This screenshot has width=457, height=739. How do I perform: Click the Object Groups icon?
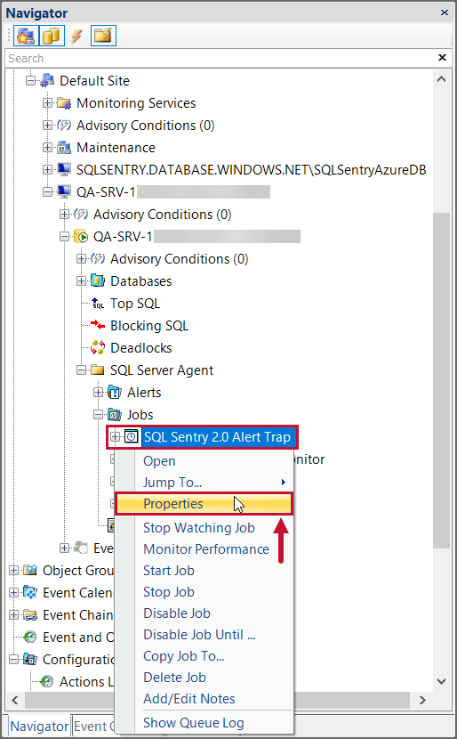pos(30,570)
